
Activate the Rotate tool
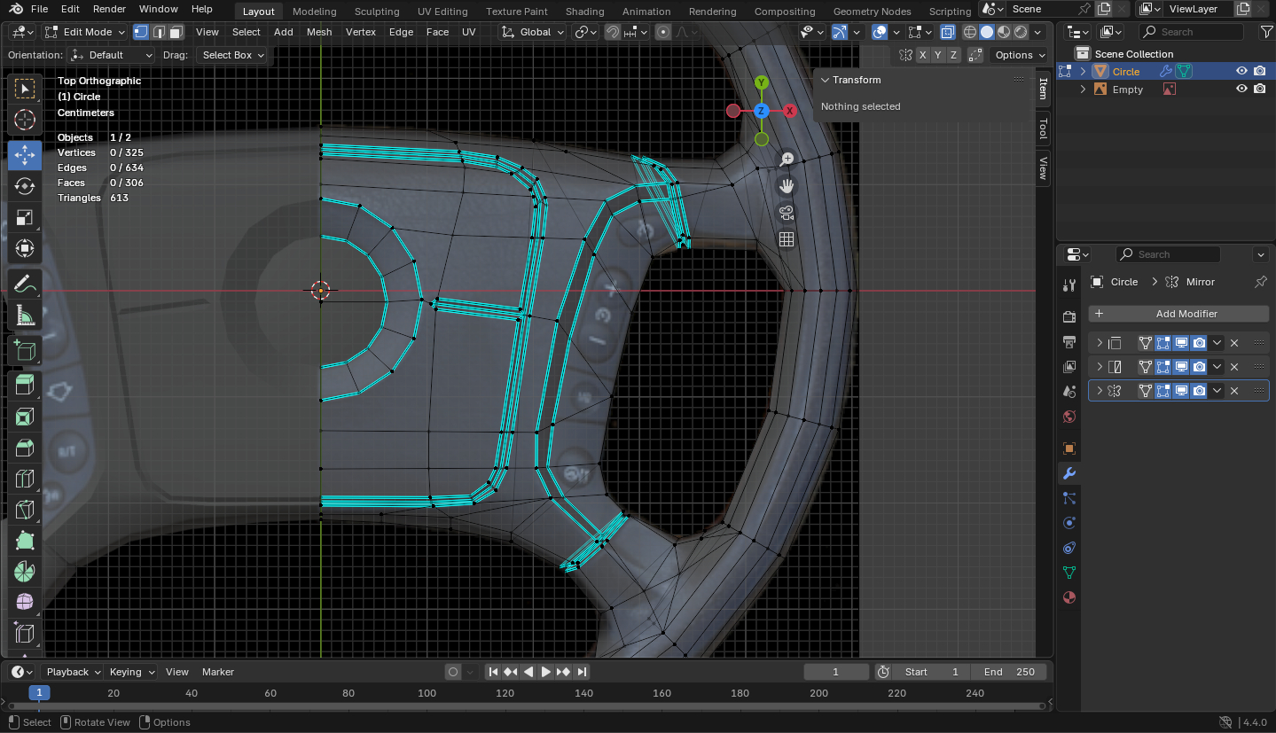click(x=24, y=186)
